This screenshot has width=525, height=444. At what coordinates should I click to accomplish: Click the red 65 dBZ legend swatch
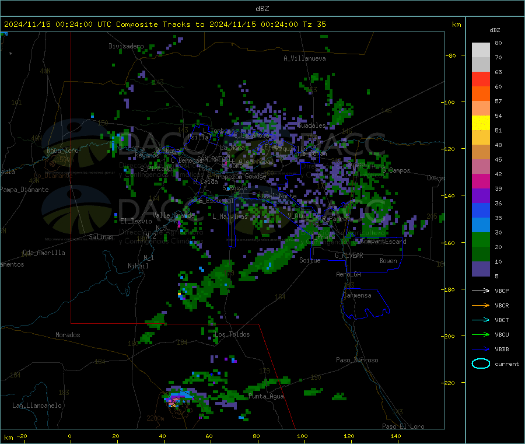[481, 79]
